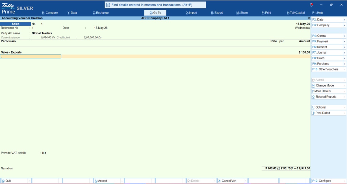Screen dimensions: 347x184
Task: Open the Z: Exchange menu
Action: point(101,13)
